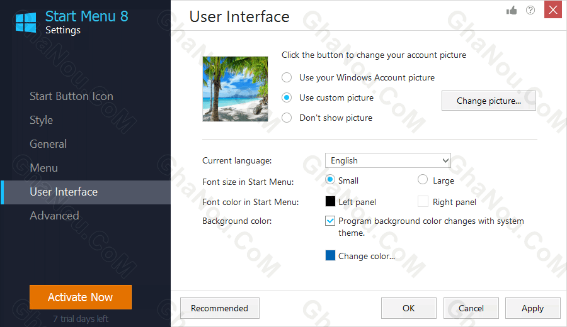This screenshot has height=327, width=567.
Task: Click Activate Now button
Action: click(81, 297)
